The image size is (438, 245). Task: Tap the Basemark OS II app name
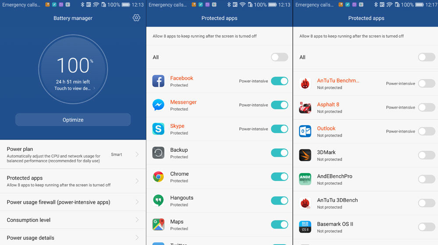tap(335, 224)
